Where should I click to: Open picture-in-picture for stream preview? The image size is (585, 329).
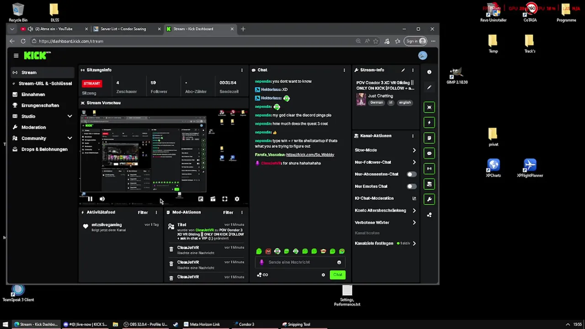pos(201,199)
